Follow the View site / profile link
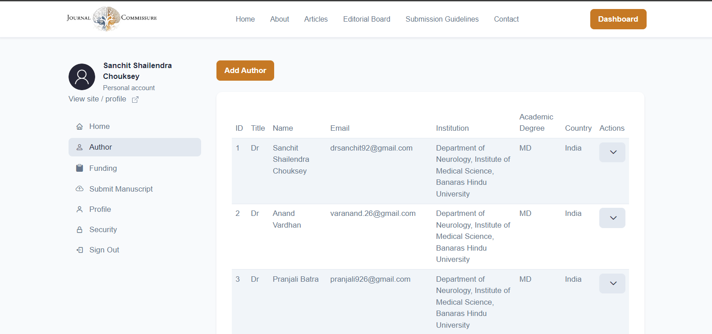Image resolution: width=712 pixels, height=334 pixels. 97,99
